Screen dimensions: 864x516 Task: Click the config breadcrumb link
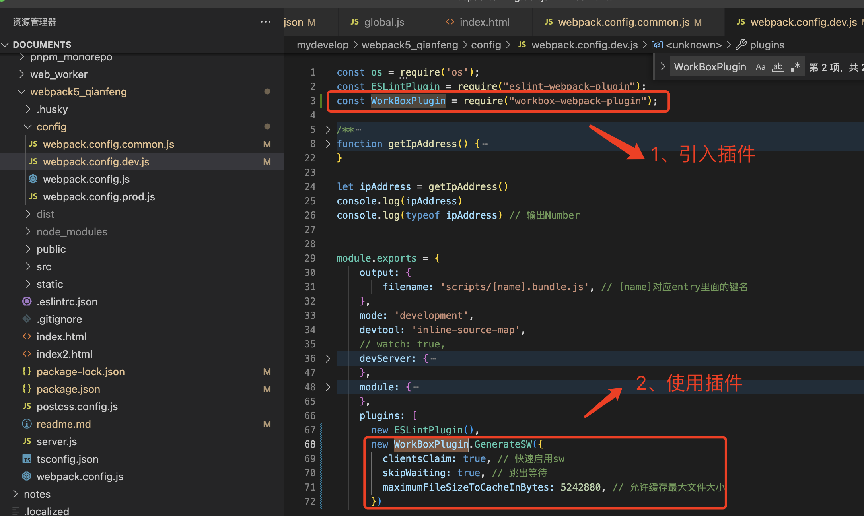[486, 45]
